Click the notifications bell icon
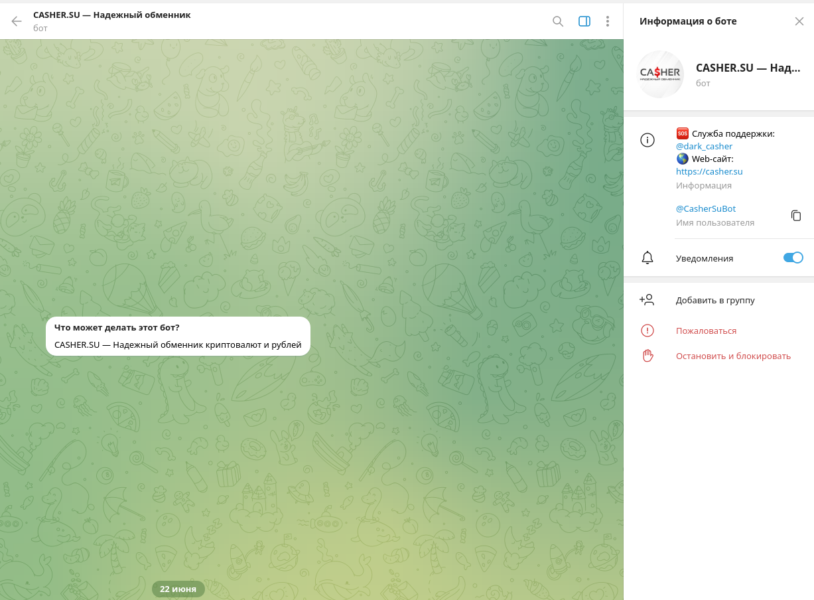Screen dimensions: 814x600 coord(647,258)
